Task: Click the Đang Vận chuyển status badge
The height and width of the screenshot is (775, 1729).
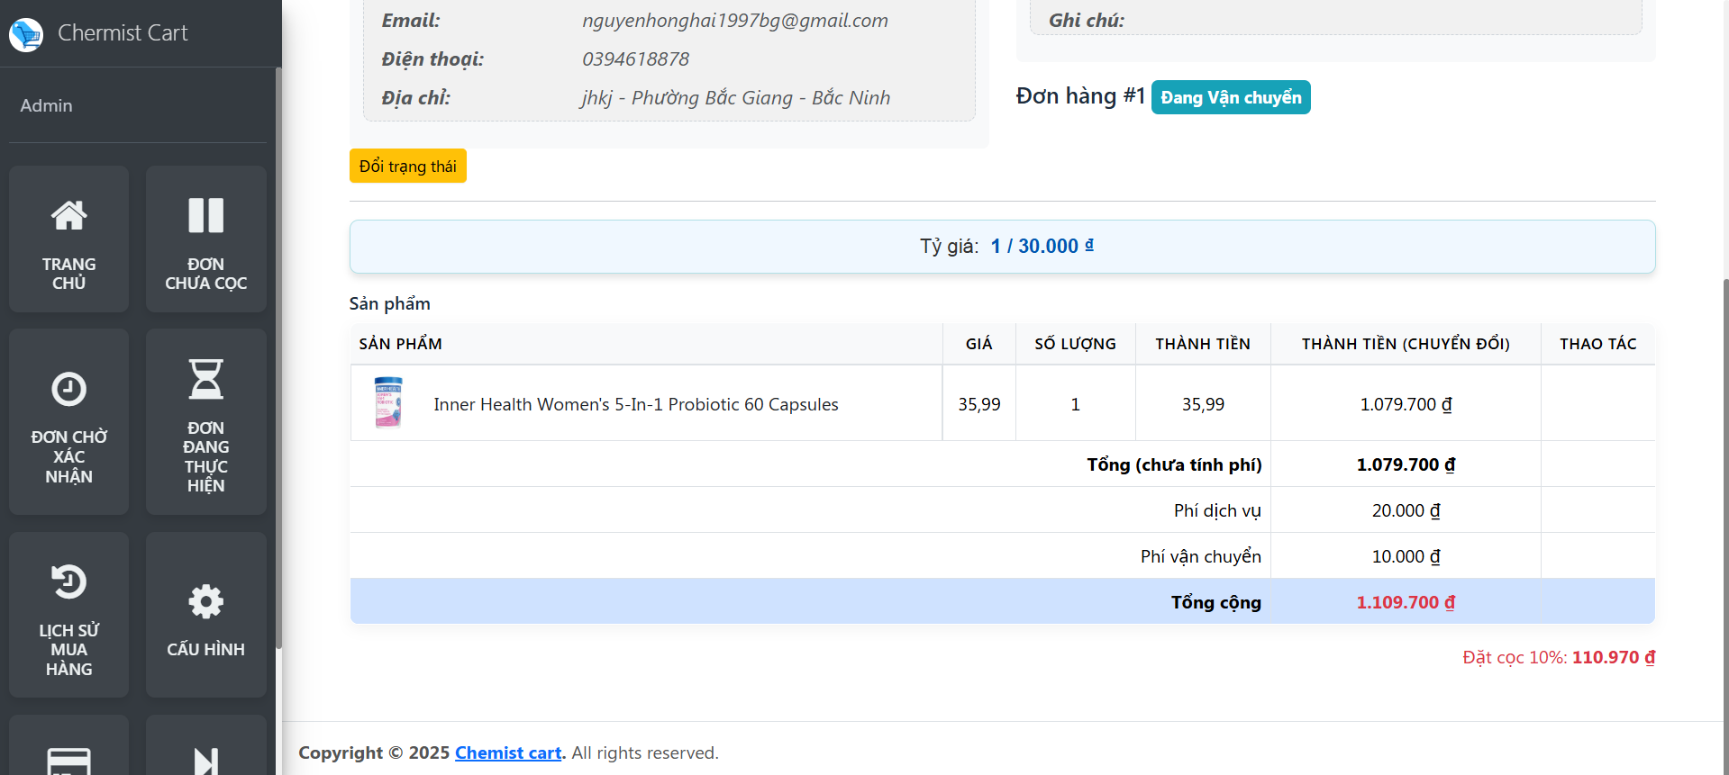Action: click(1230, 97)
